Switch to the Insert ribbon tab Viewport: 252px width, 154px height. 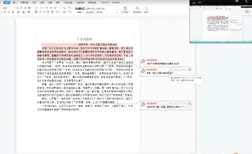tap(15, 3)
